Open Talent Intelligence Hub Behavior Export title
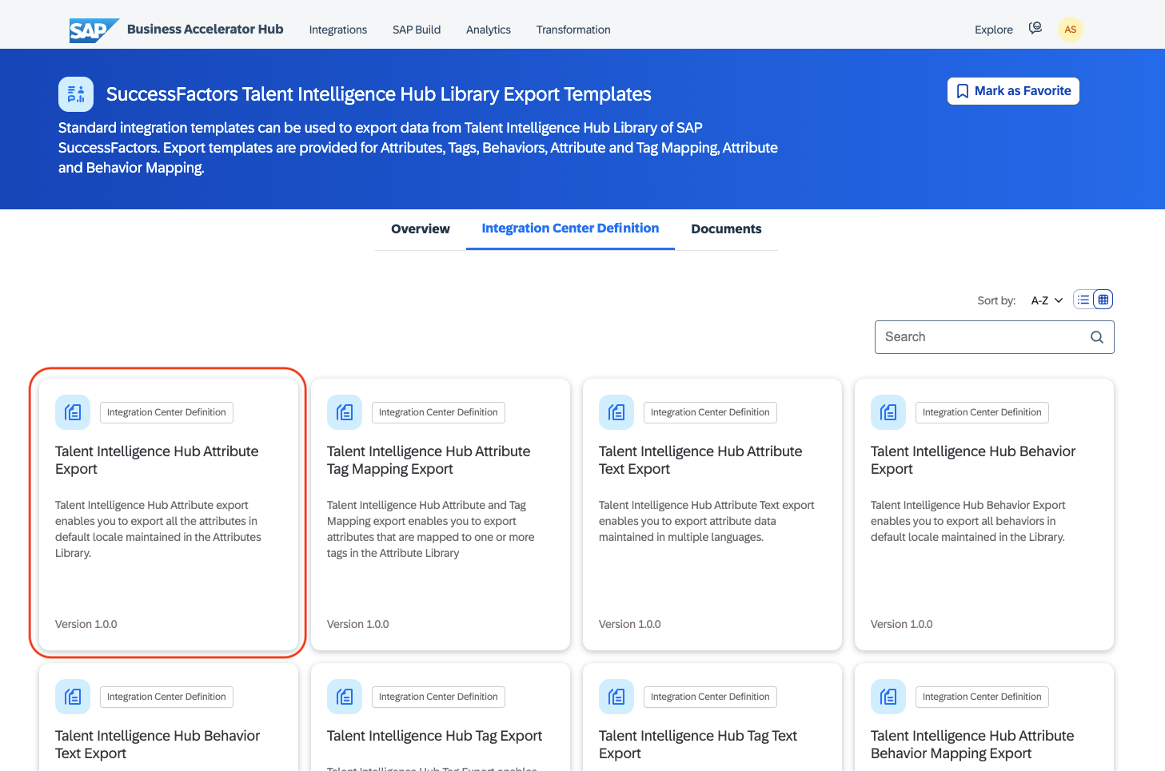The height and width of the screenshot is (771, 1165). click(973, 460)
